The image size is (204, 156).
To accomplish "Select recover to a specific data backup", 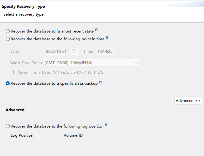I will click(8, 83).
